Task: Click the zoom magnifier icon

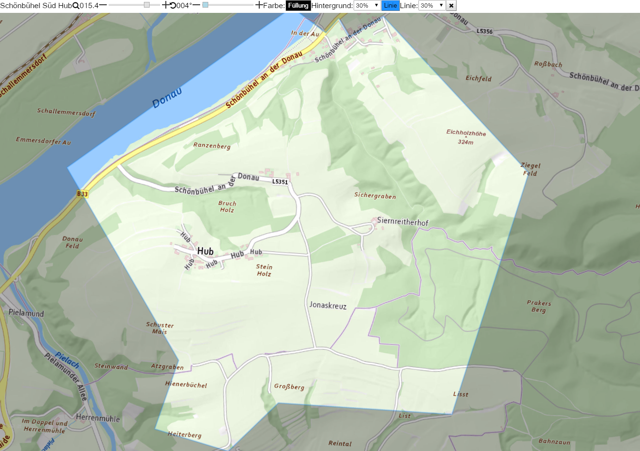Action: coord(76,6)
